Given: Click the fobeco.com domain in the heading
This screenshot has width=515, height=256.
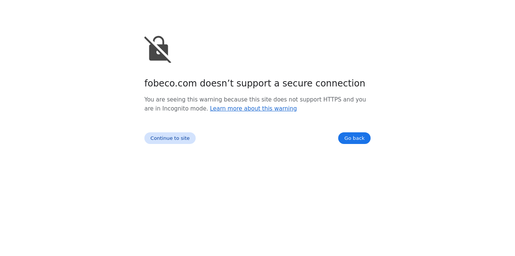Looking at the screenshot, I should coord(170,83).
